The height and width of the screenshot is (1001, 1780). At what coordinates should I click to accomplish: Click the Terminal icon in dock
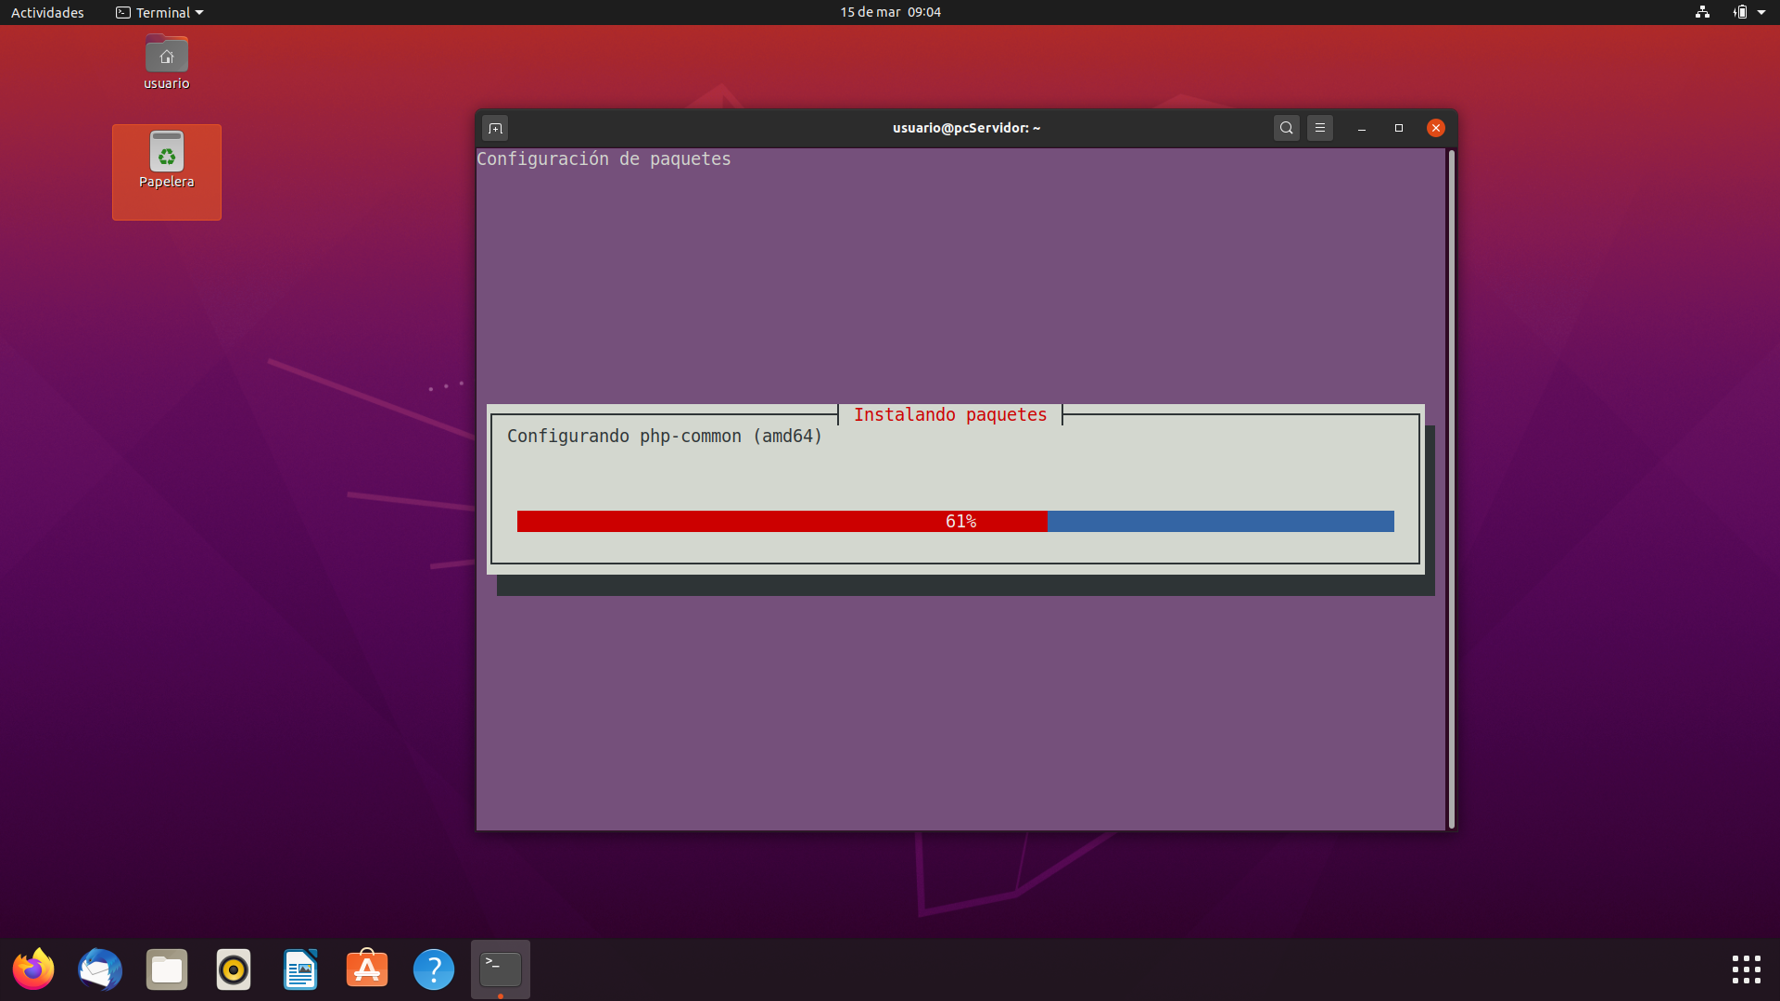tap(501, 969)
